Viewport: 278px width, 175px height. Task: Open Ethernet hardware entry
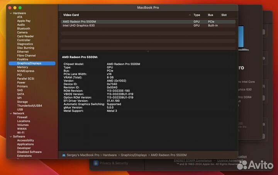tap(23, 52)
